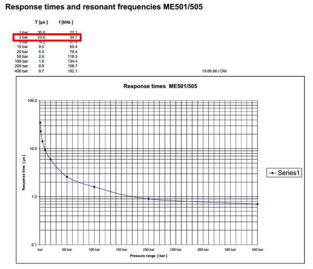313x269 pixels.
Task: Select the 192.1 frequency value
Action: (x=72, y=71)
